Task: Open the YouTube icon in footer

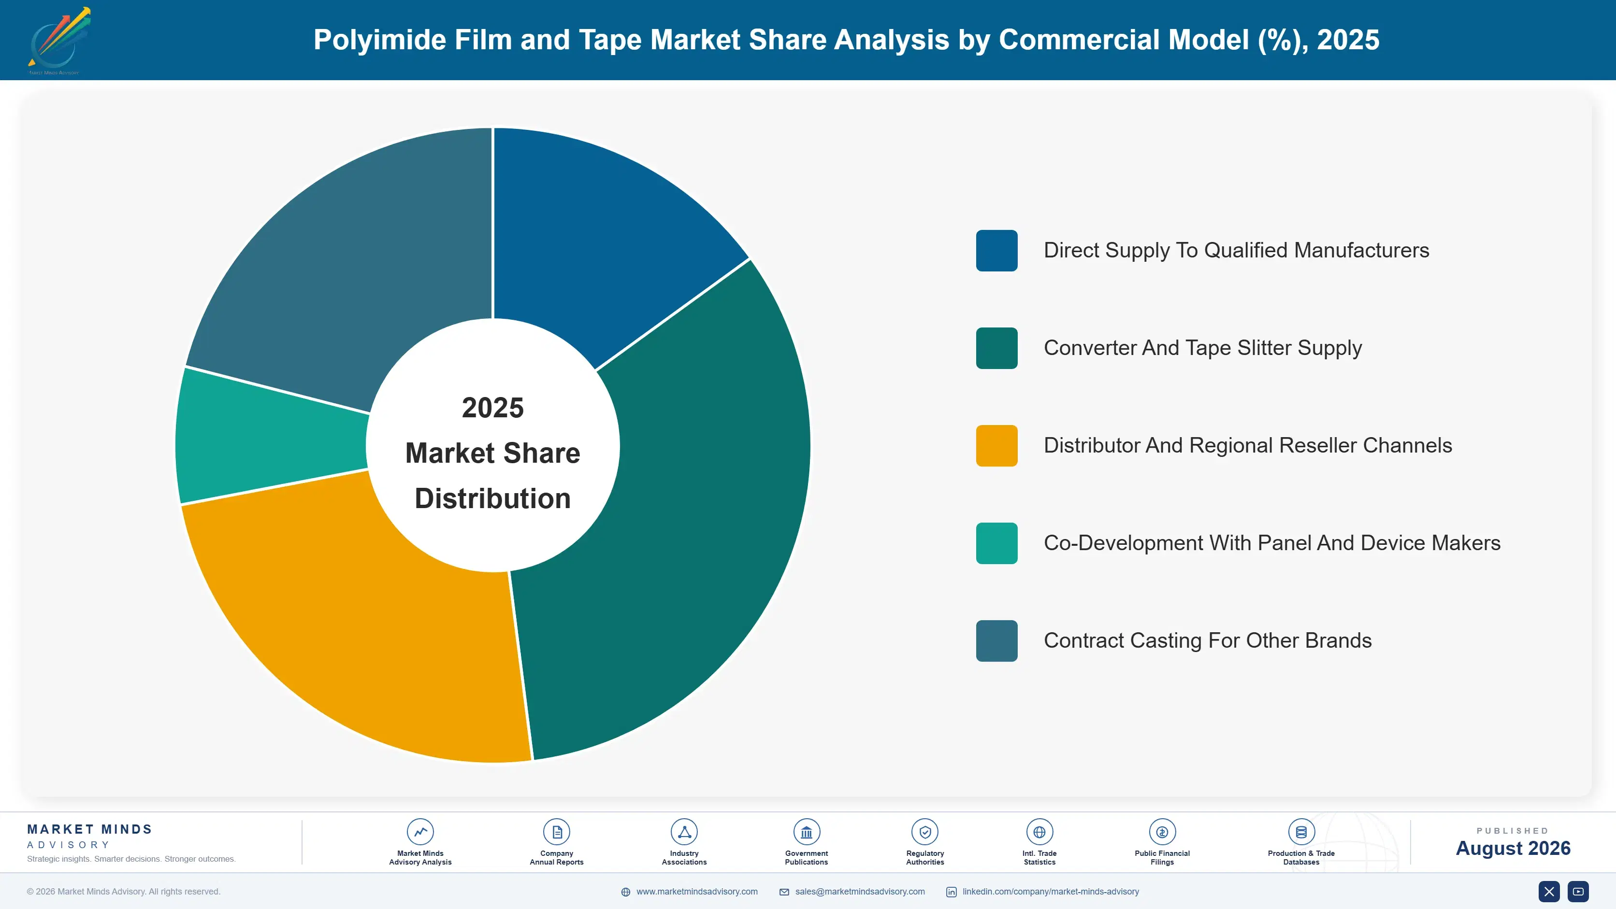Action: (x=1578, y=892)
